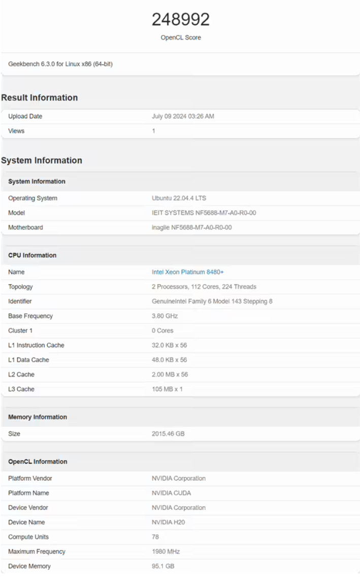Click the Device Name label

click(26, 522)
